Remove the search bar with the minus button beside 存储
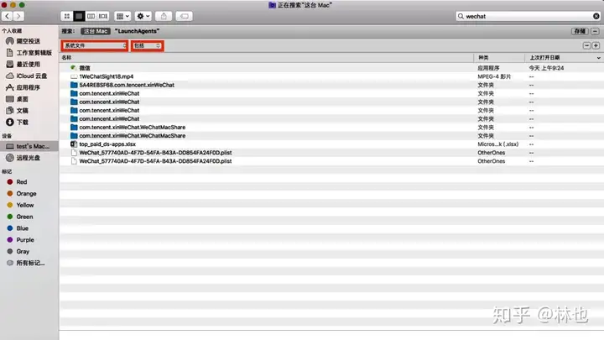Screen dimensions: 604x340 point(595,31)
